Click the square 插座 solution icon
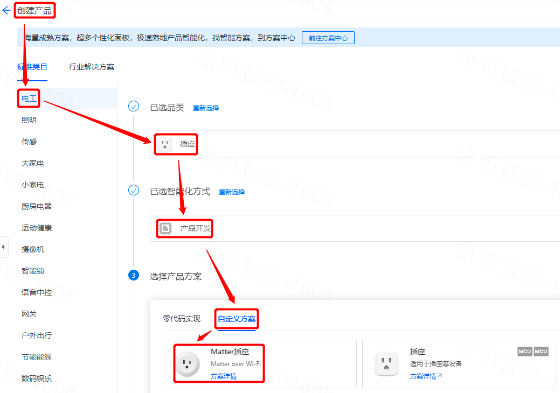Screen dimensions: 560x393 386,364
